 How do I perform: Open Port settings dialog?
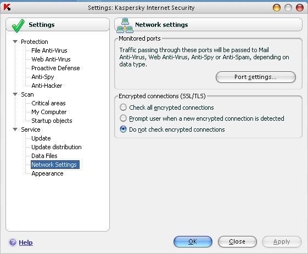(255, 77)
